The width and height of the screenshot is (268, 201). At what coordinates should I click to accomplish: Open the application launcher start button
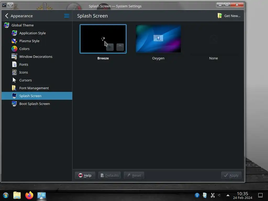(x=6, y=195)
